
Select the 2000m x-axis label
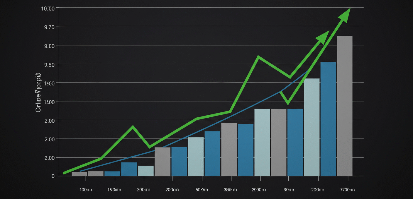(x=259, y=190)
